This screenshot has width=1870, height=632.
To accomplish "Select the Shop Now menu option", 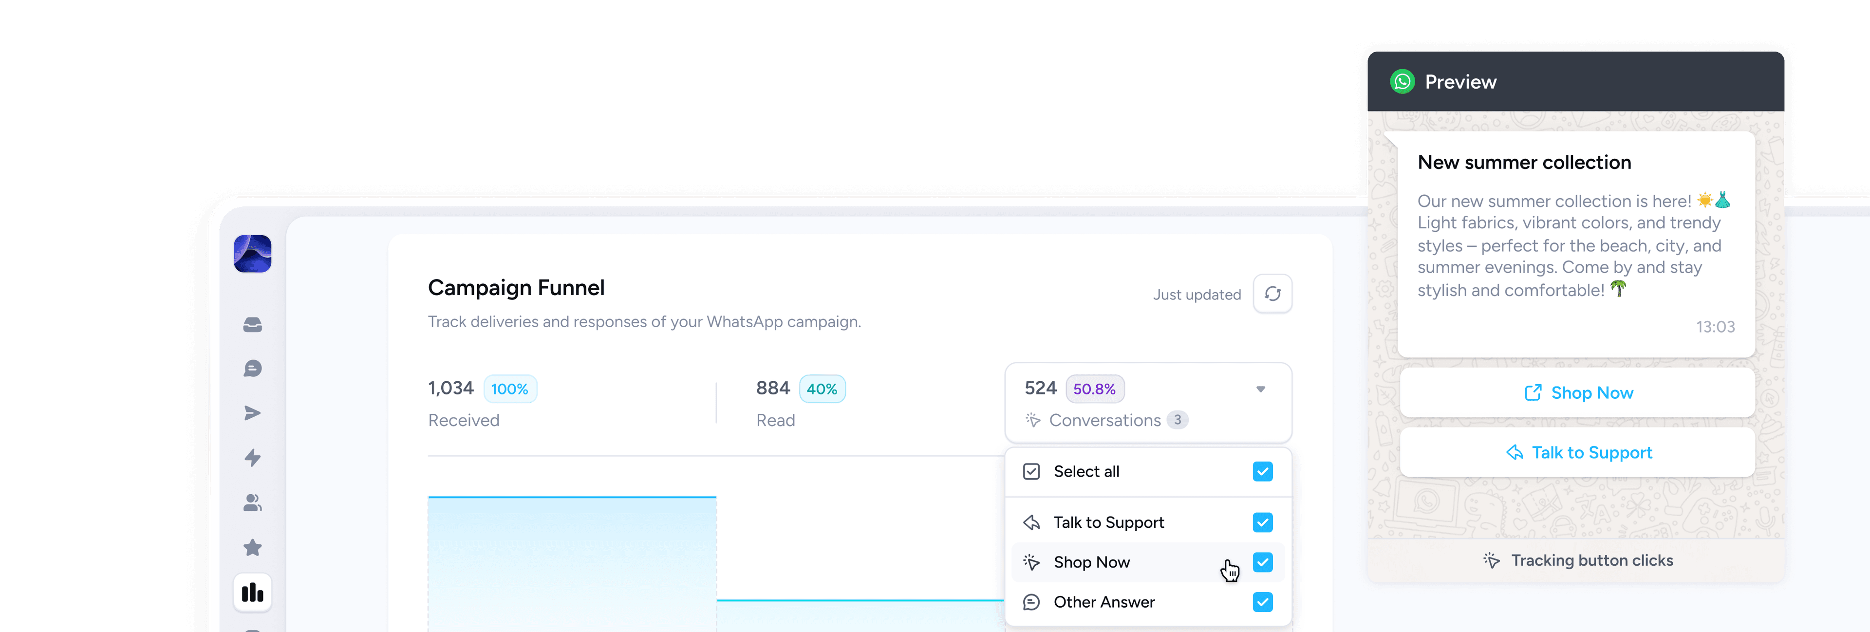I will pos(1091,562).
